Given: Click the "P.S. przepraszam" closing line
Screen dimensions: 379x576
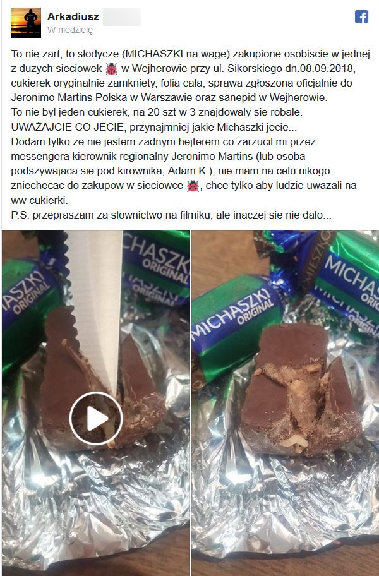Looking at the screenshot, I should pos(171,215).
